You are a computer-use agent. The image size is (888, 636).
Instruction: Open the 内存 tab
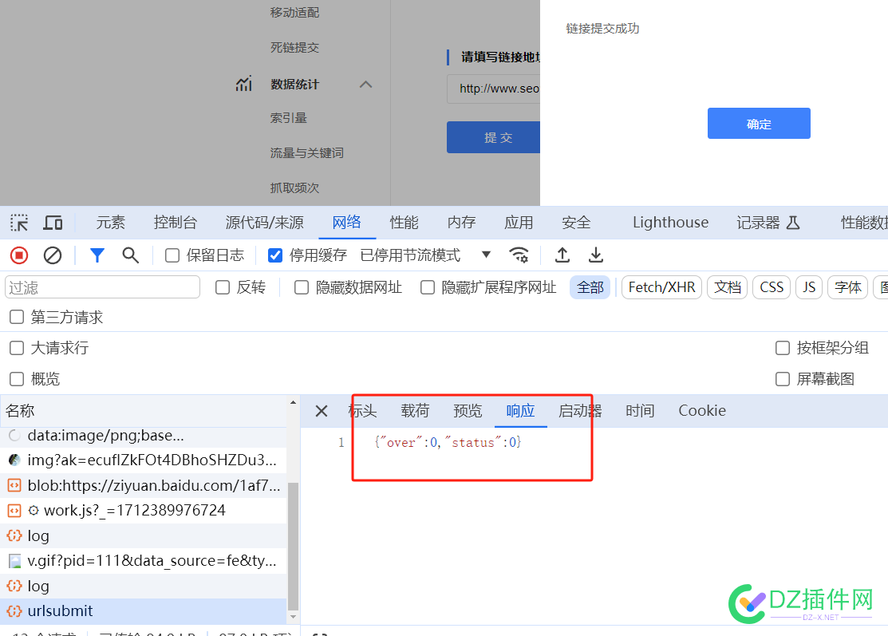pos(462,223)
